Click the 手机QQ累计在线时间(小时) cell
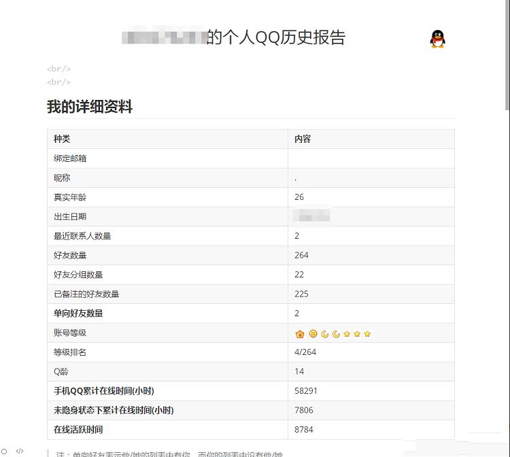This screenshot has height=457, width=510. (167, 390)
